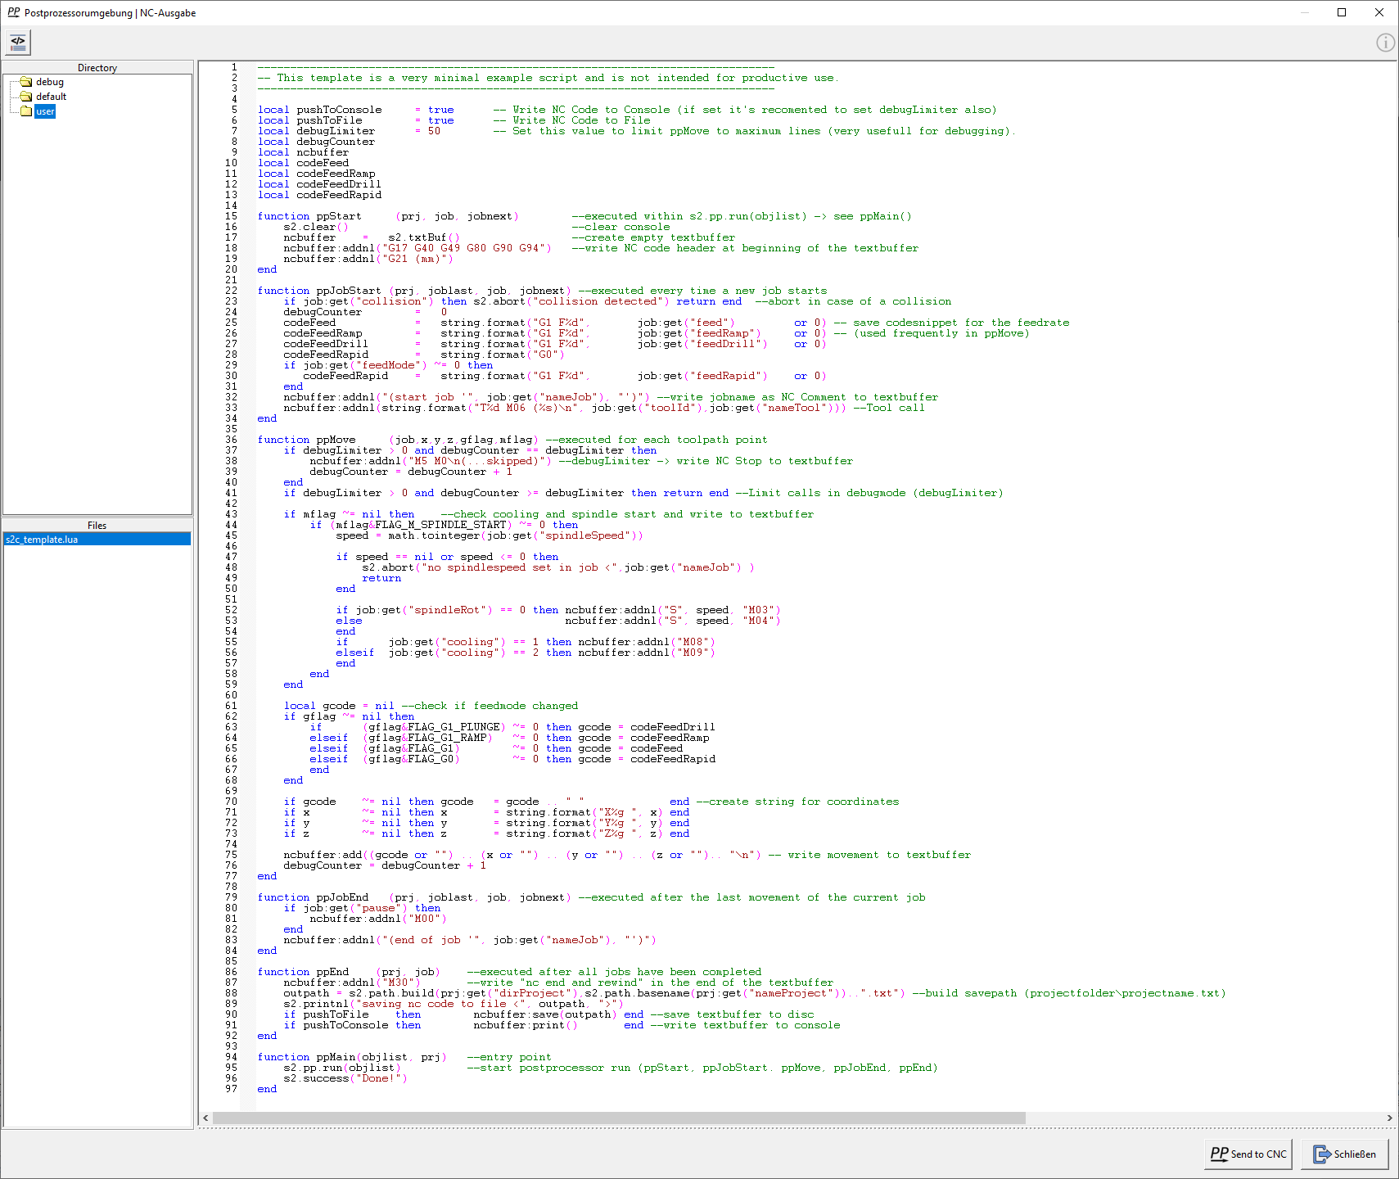Place cursor on 'function ppEnd' line
The height and width of the screenshot is (1179, 1399).
pyautogui.click(x=509, y=972)
